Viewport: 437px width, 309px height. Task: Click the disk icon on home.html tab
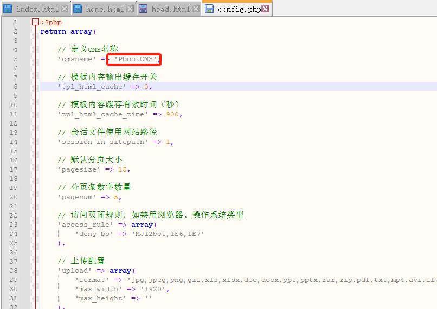(78, 9)
